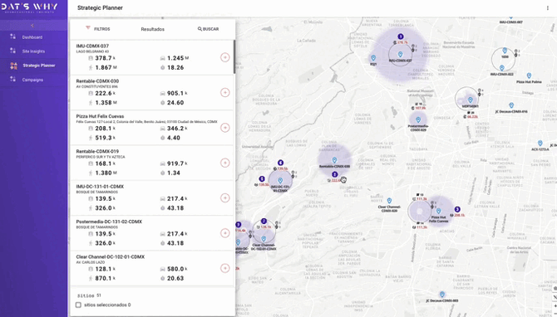Screen dimensions: 557x317
Task: Click the Postermedia-CDMX-029 map pin
Action: pyautogui.click(x=418, y=119)
